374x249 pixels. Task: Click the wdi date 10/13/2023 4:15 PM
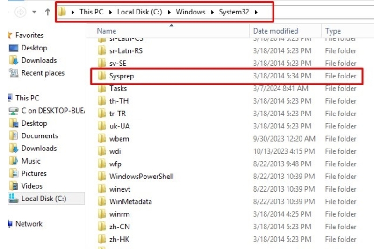point(284,151)
